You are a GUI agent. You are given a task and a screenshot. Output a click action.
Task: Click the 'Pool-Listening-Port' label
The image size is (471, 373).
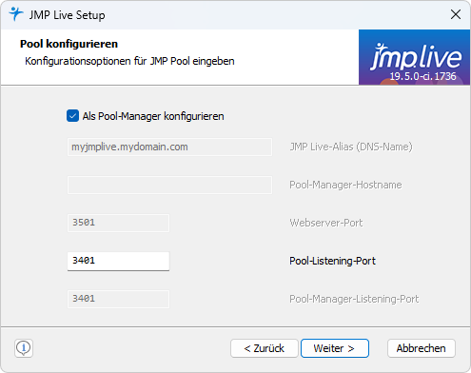click(x=332, y=261)
